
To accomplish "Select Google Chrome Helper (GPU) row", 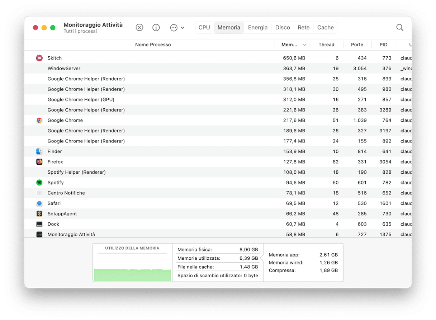I will [x=218, y=100].
